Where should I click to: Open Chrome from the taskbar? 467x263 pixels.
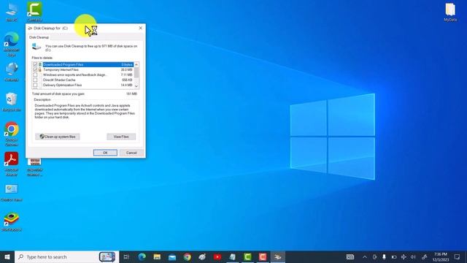point(188,256)
